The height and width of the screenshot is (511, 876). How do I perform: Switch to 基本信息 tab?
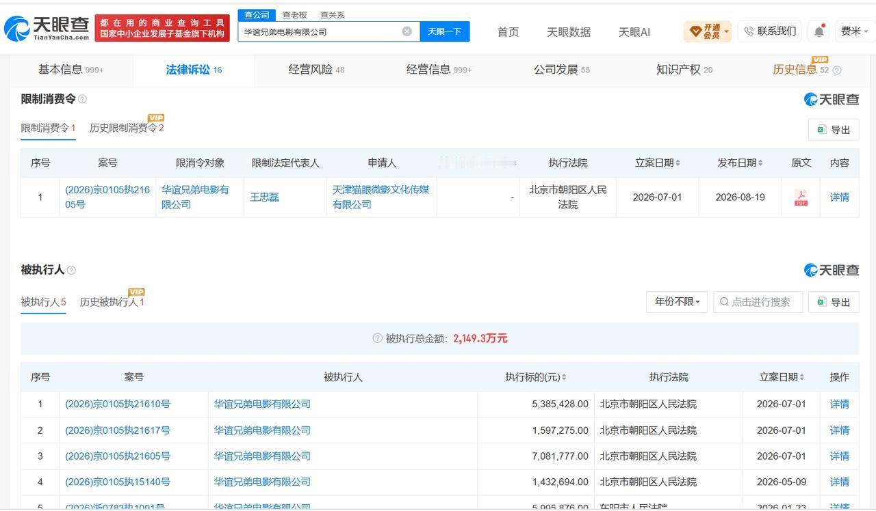71,70
